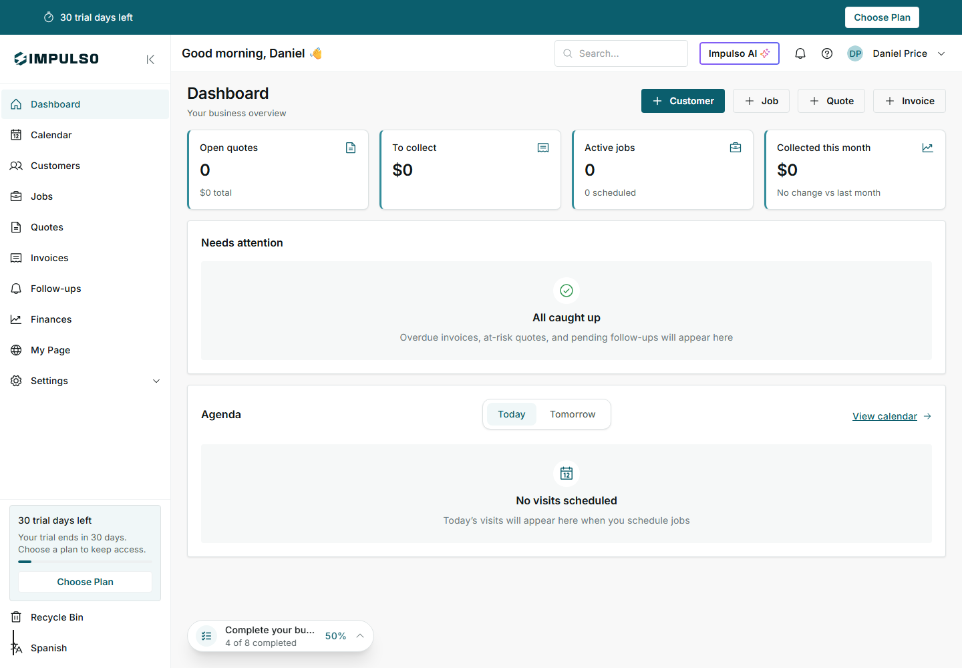Open Jobs in the sidebar
The image size is (962, 668).
85,196
